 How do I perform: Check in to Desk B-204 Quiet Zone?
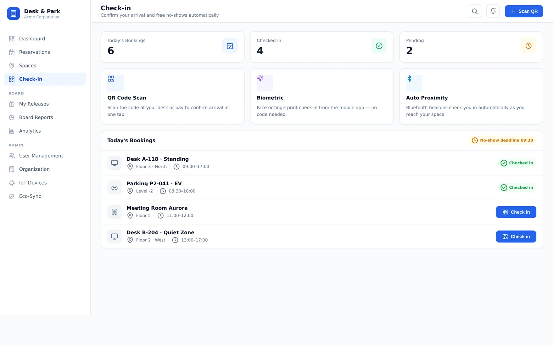(516, 236)
